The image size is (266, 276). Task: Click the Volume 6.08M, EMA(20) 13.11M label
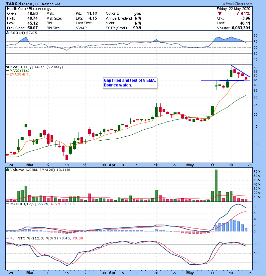click(40, 170)
